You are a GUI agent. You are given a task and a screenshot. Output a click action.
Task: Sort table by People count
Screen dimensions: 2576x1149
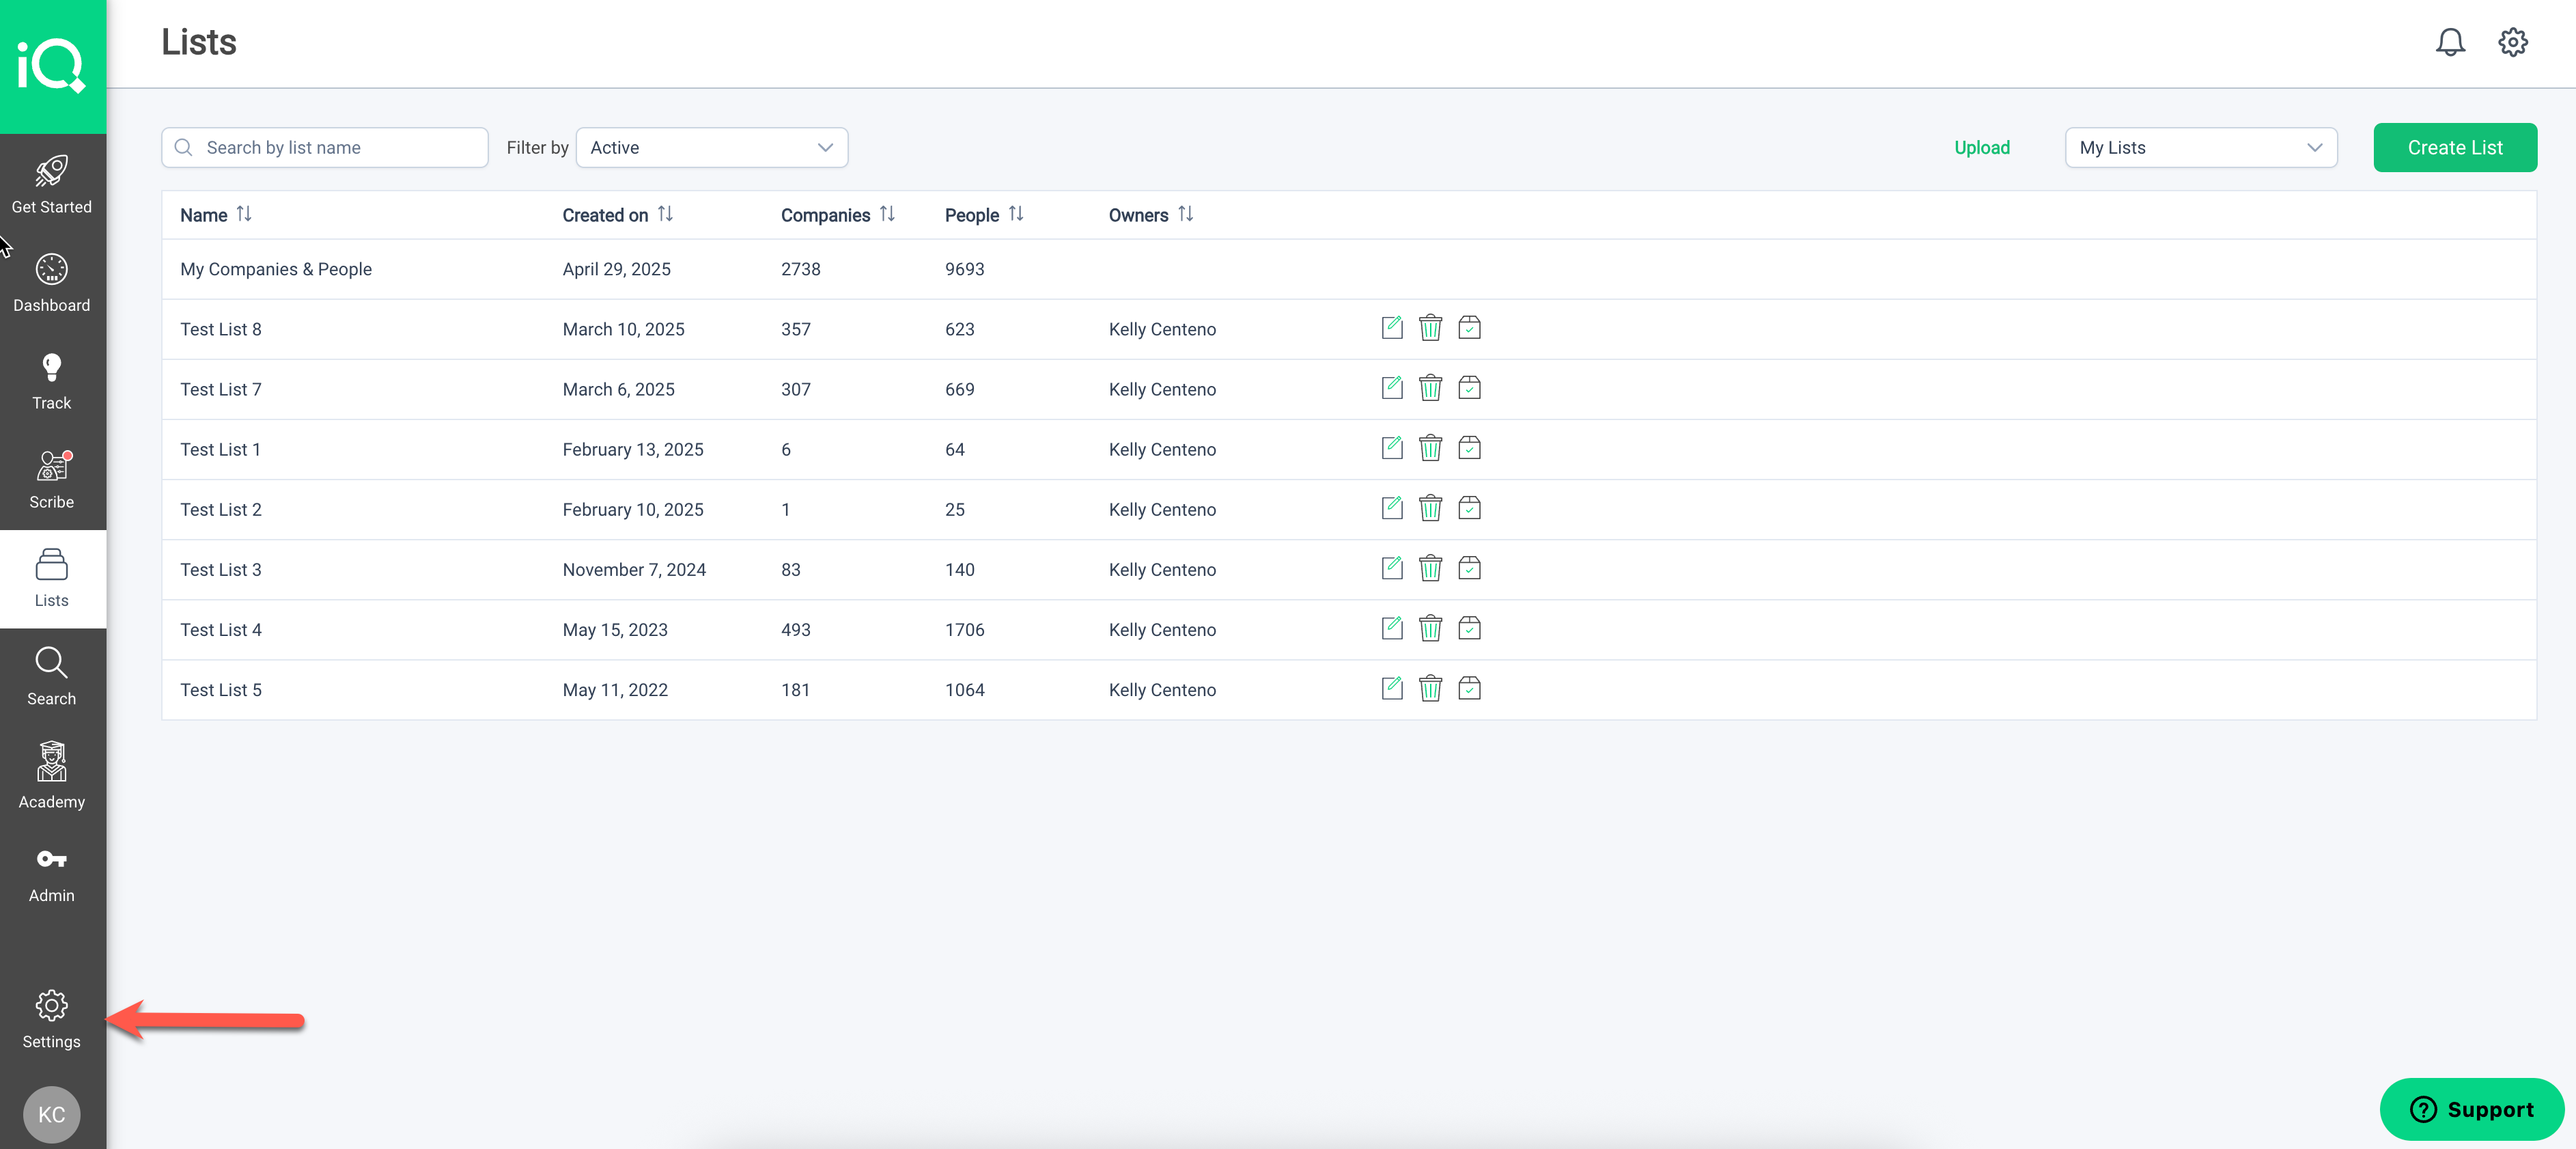(1016, 214)
